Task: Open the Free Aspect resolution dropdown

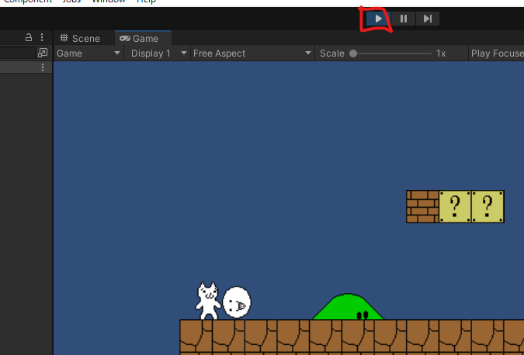Action: (252, 53)
